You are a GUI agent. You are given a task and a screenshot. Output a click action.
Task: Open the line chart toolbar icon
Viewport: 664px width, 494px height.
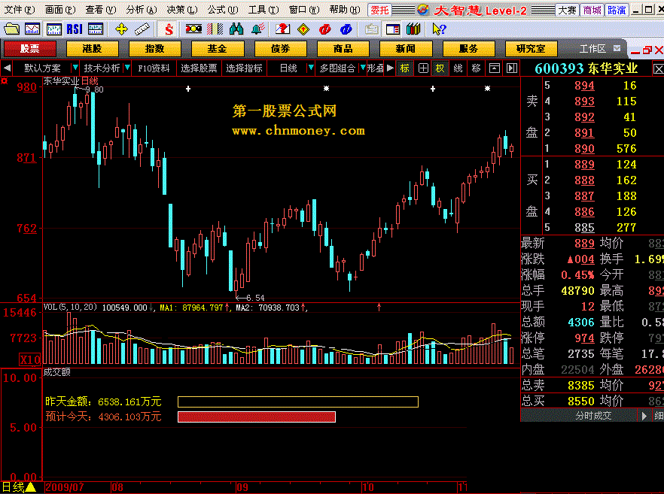32,29
